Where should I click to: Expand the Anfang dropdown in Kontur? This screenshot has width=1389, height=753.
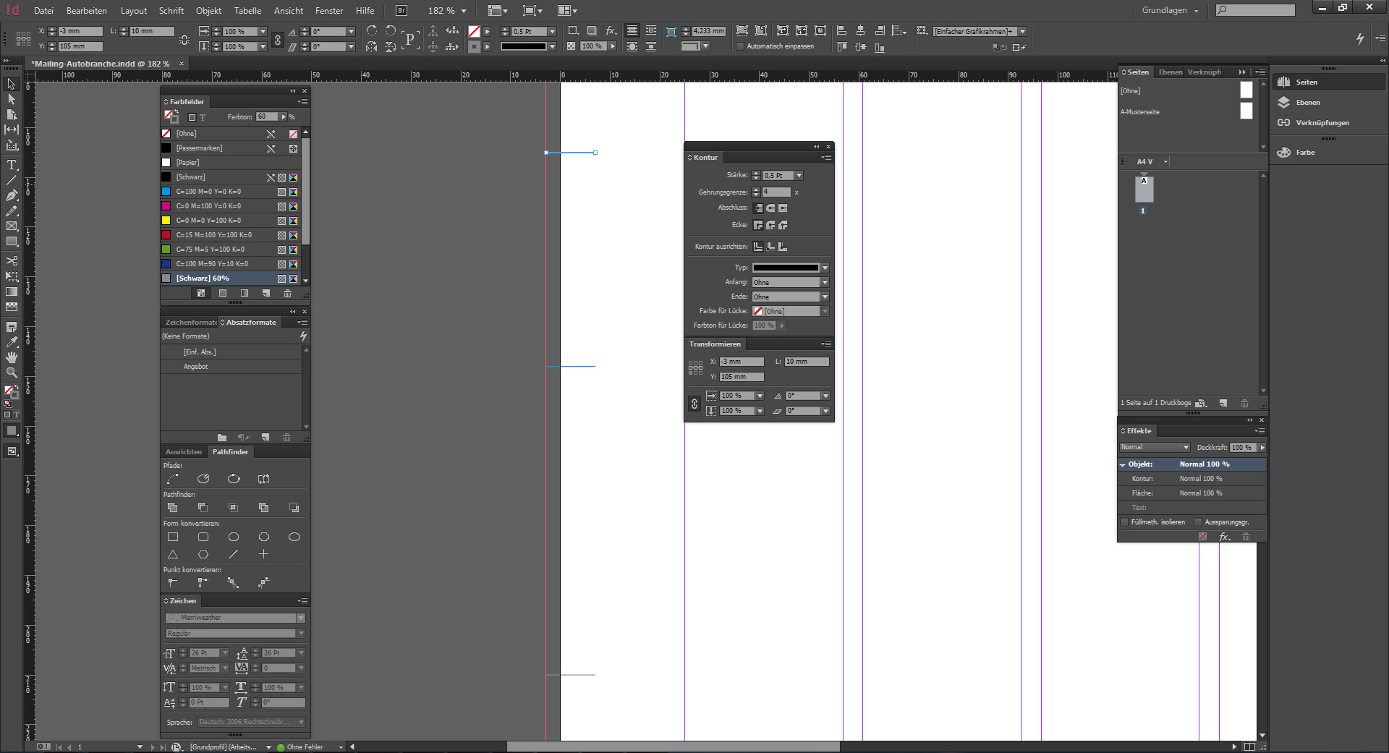click(824, 282)
